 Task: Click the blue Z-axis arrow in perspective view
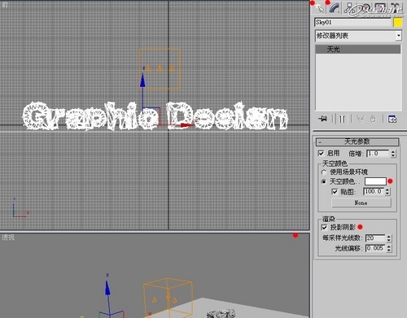[x=107, y=289]
